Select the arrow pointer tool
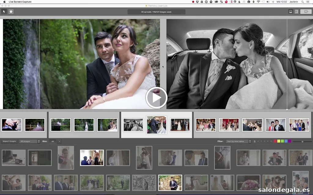313x195 pixels. 4,12
